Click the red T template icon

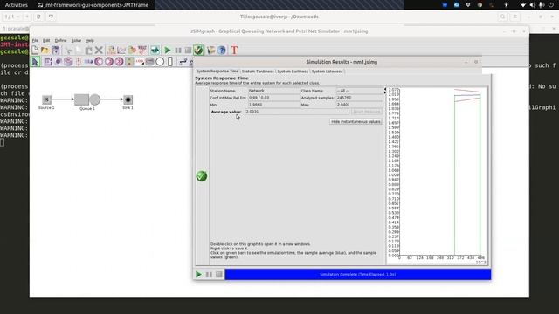pos(234,51)
